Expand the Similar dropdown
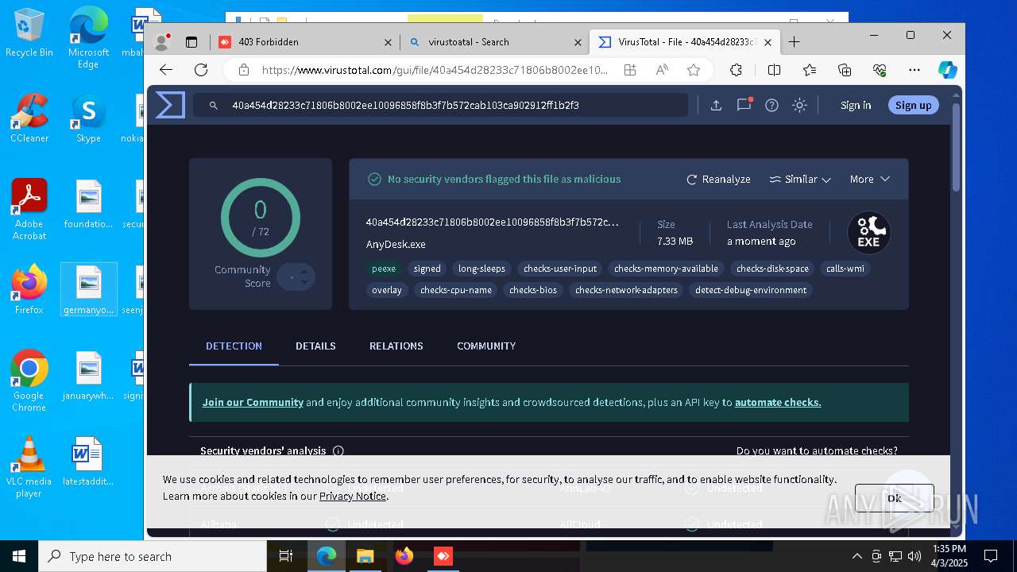Viewport: 1017px width, 572px height. click(800, 180)
